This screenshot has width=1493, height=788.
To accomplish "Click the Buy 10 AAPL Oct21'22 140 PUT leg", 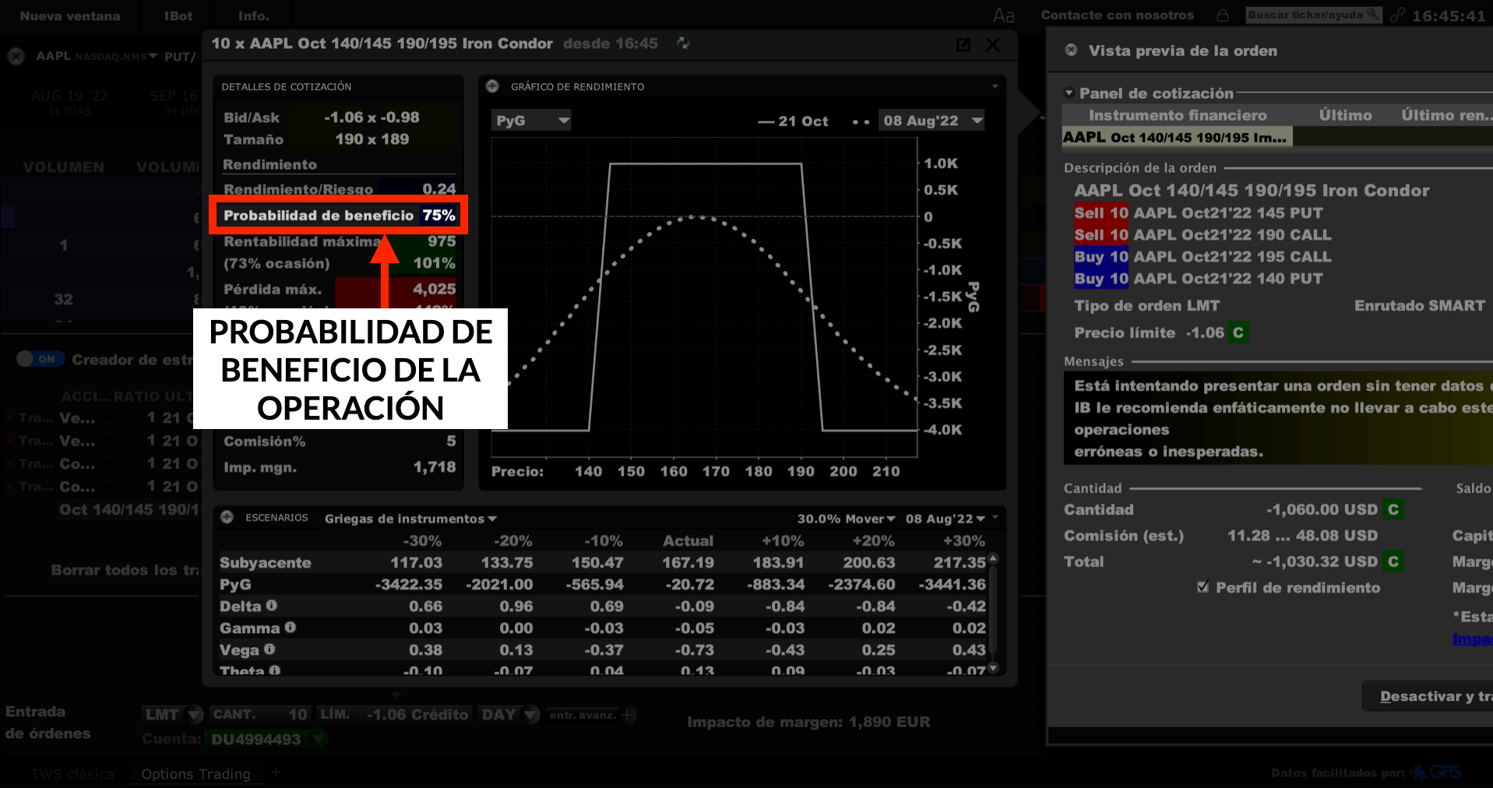I will (x=1198, y=278).
